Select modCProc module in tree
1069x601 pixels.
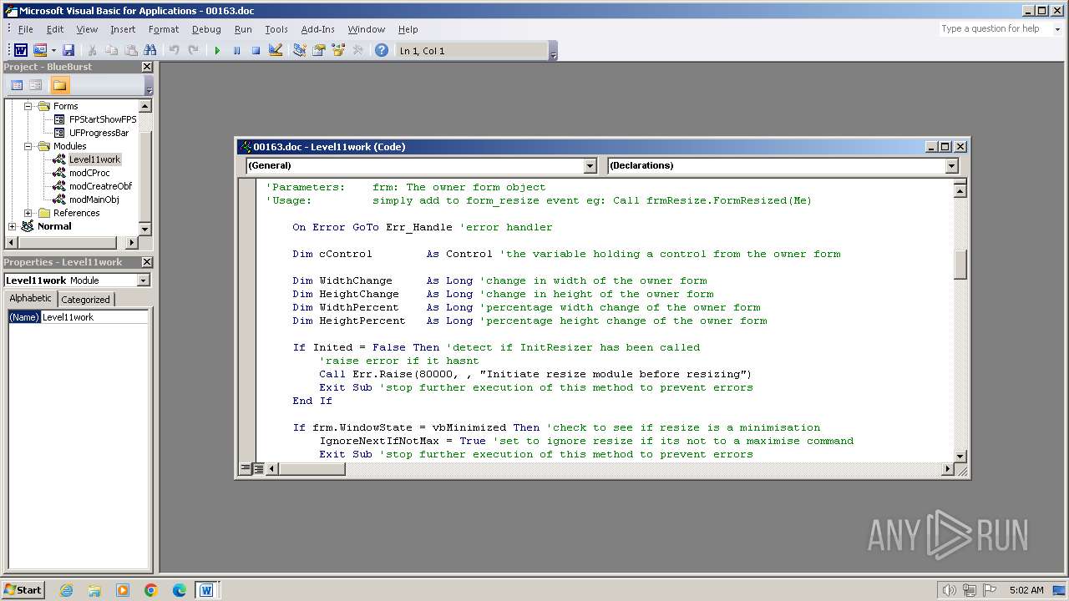pyautogui.click(x=89, y=173)
